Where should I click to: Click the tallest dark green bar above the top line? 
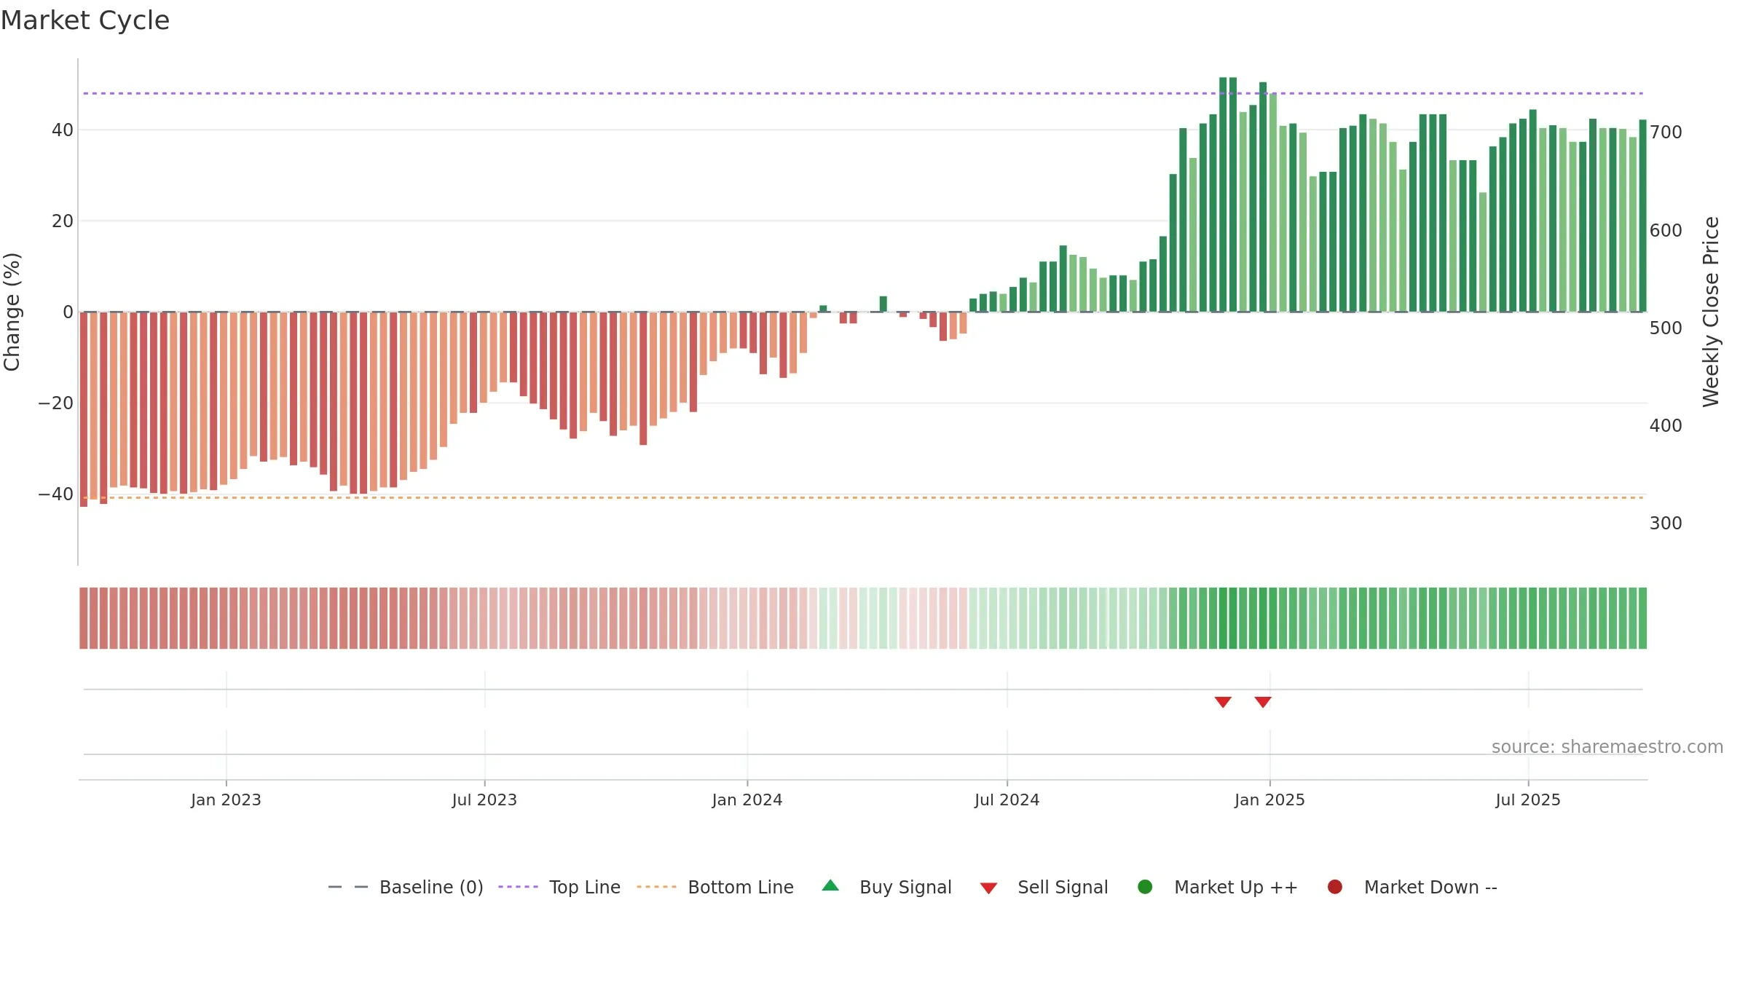click(x=1223, y=194)
